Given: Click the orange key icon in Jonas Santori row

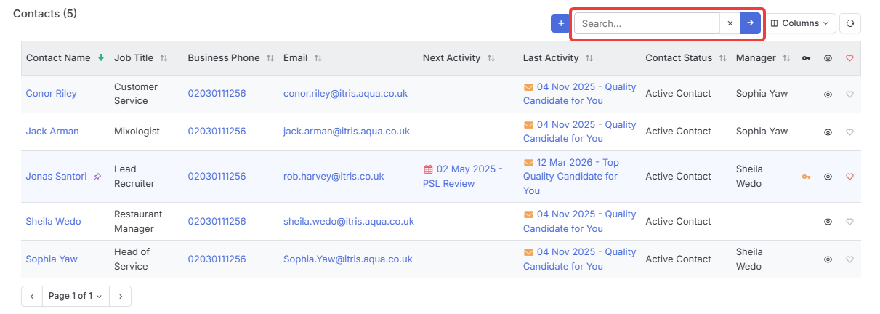Looking at the screenshot, I should point(806,177).
